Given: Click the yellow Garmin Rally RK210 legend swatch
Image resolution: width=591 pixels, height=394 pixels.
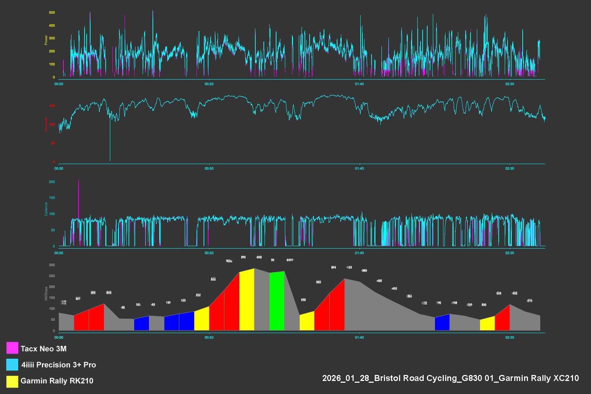Looking at the screenshot, I should tap(12, 382).
